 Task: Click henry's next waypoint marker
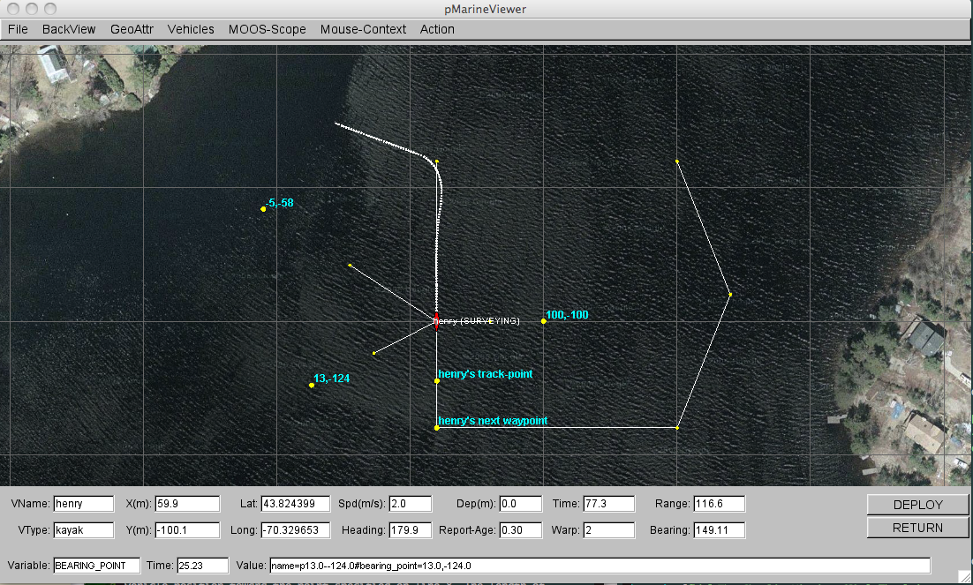pos(437,428)
